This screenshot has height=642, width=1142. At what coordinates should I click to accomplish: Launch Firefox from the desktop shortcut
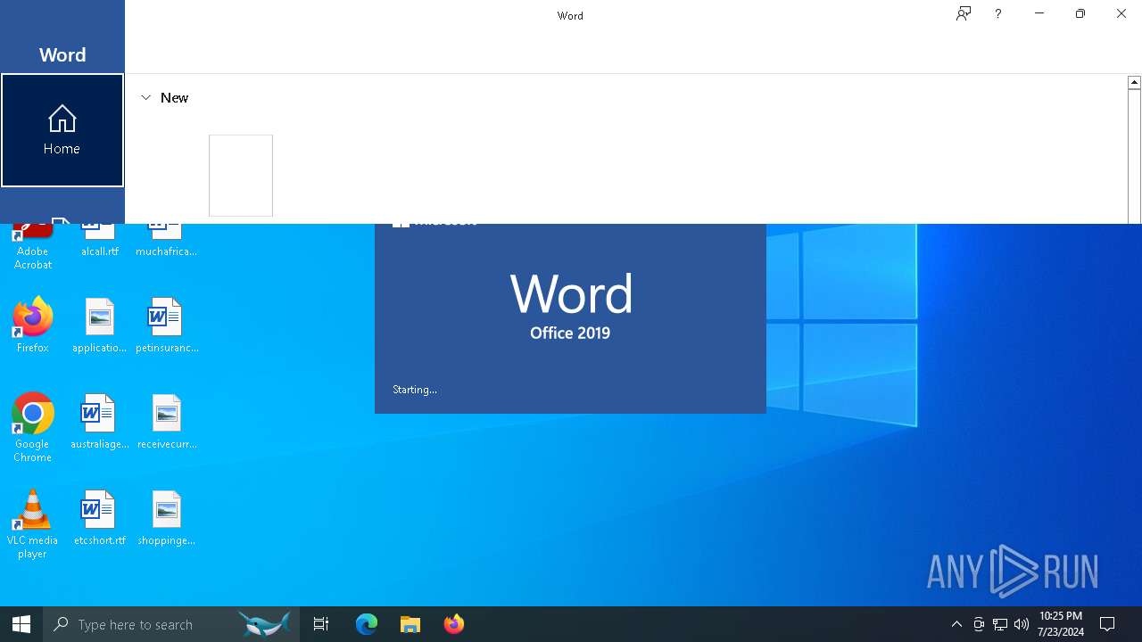coord(33,325)
